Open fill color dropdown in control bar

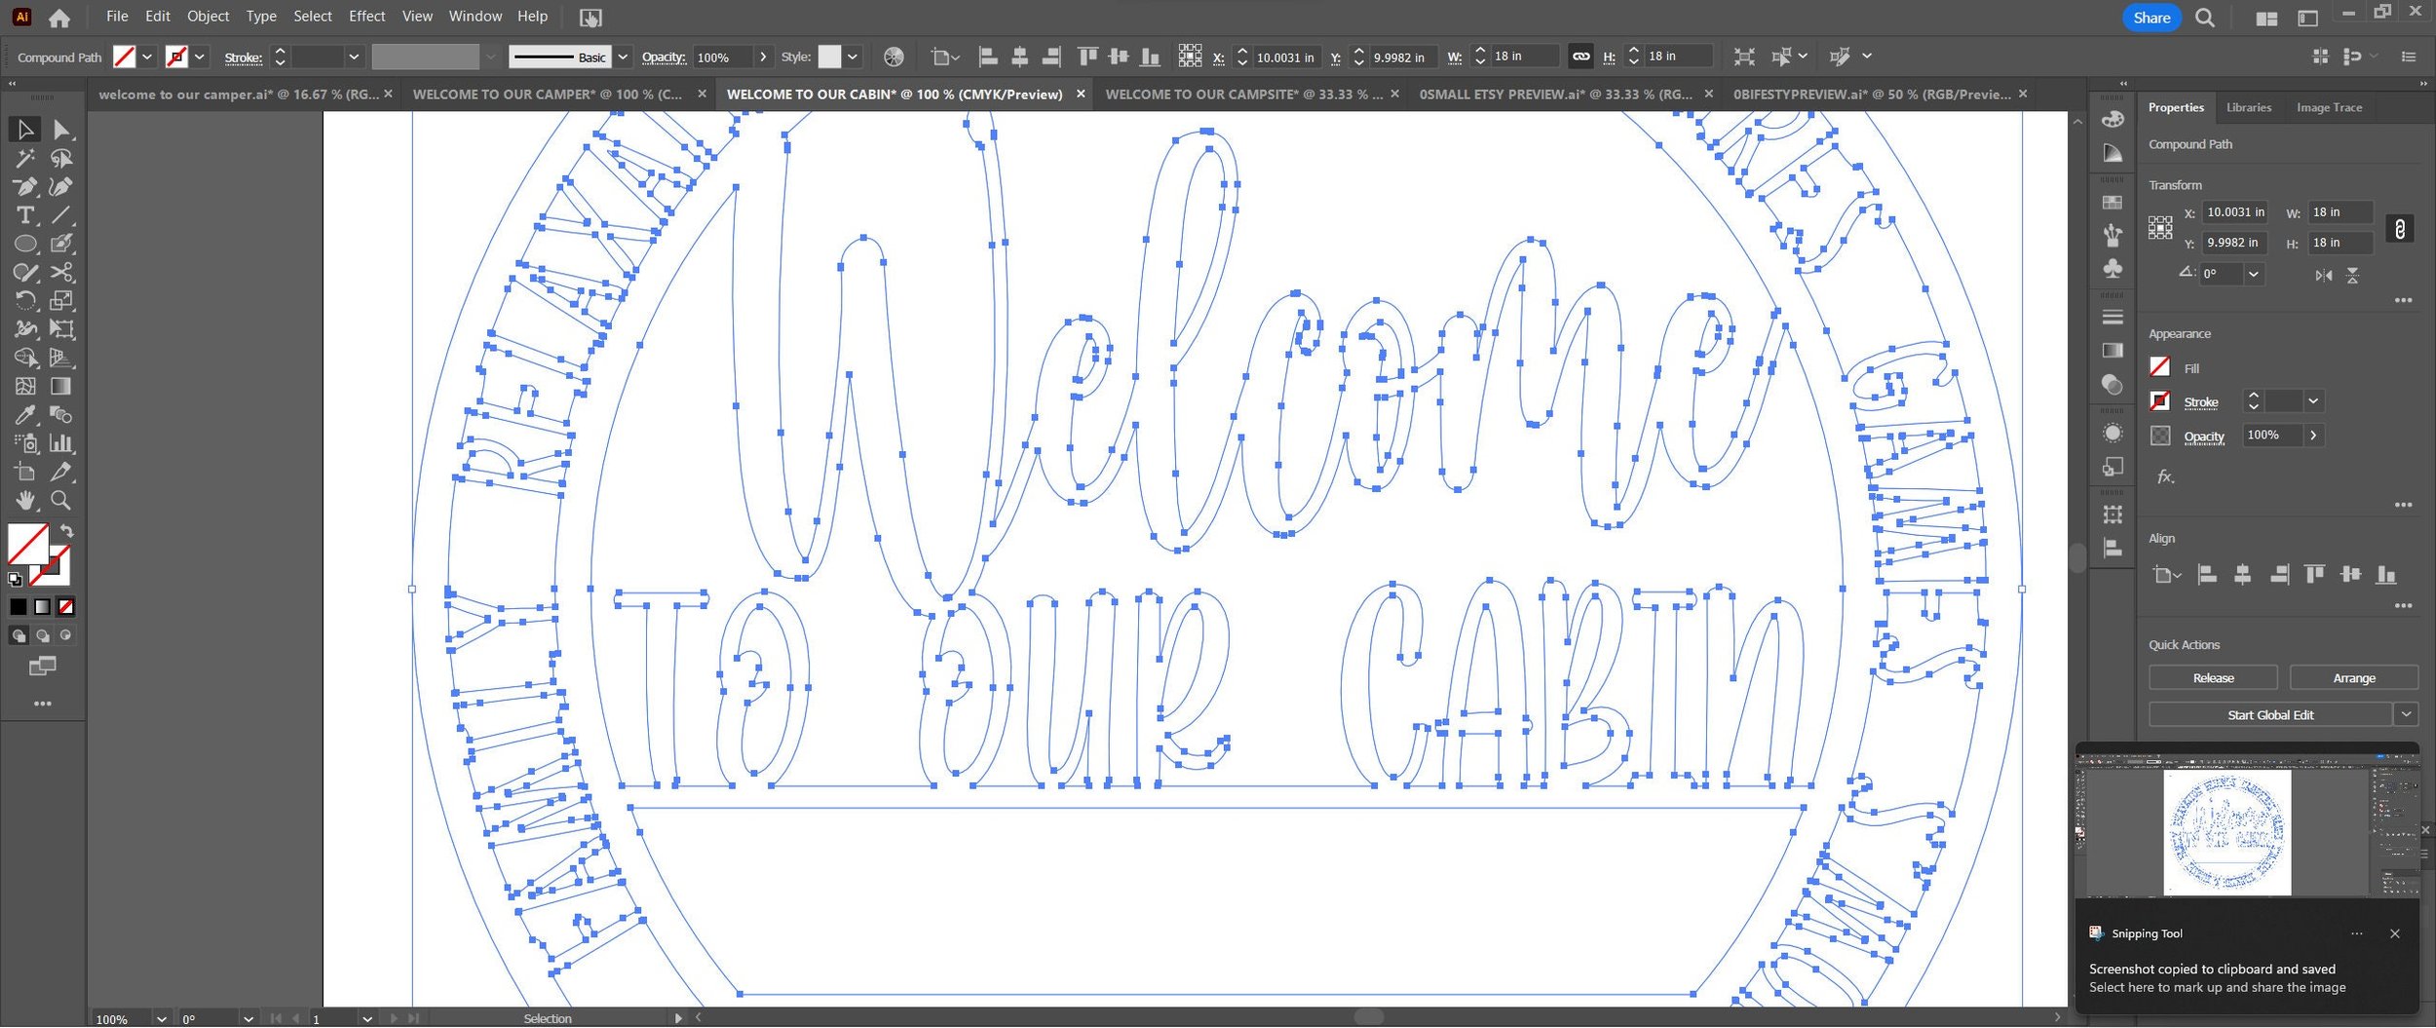tap(147, 57)
